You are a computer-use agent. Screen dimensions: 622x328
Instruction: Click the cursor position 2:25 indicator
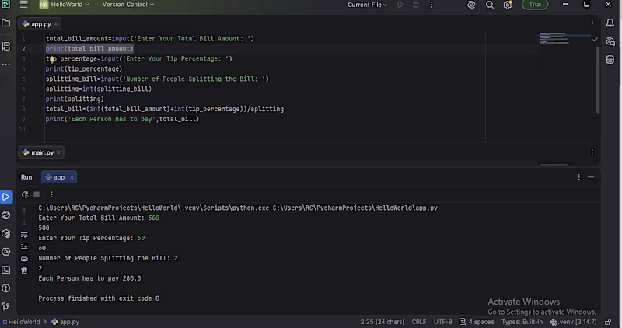(382, 322)
